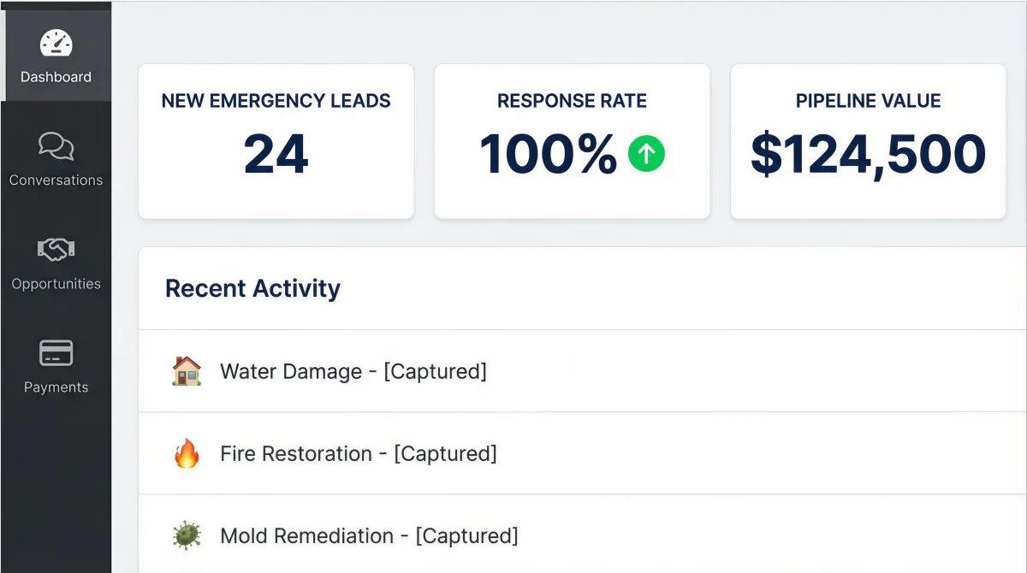Go to the Dashboard sidebar label

56,77
